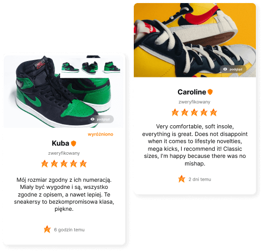The height and width of the screenshot is (252, 263).
Task: Click the star icon next to '6 godzin temu'
Action: 47,230
